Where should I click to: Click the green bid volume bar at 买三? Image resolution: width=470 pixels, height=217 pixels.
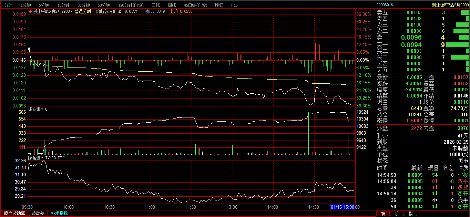pos(460,57)
